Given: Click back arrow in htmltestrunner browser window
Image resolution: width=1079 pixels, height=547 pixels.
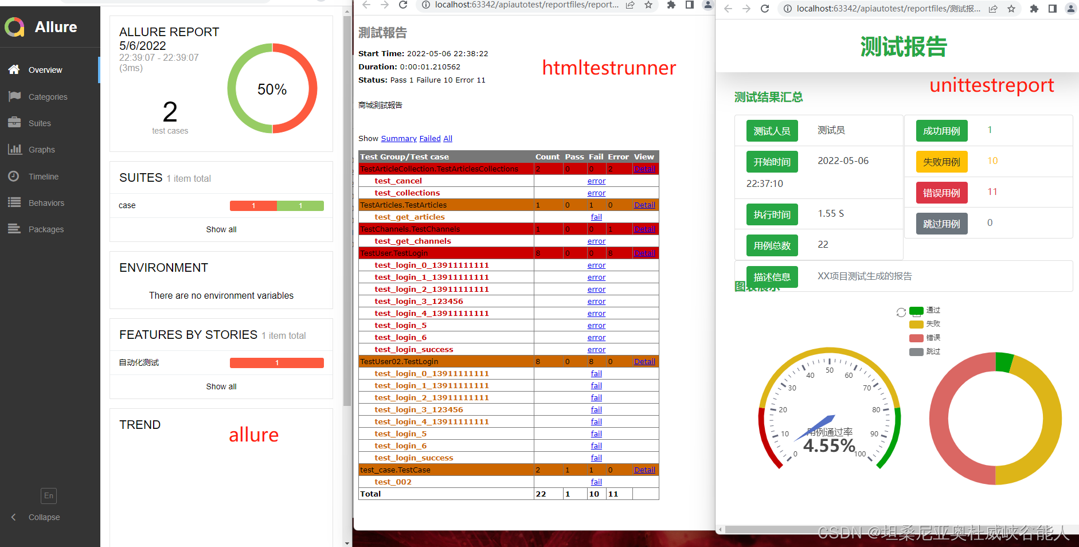Looking at the screenshot, I should coord(366,5).
